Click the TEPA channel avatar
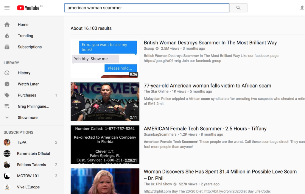This screenshot has height=194, width=305. 7,142
